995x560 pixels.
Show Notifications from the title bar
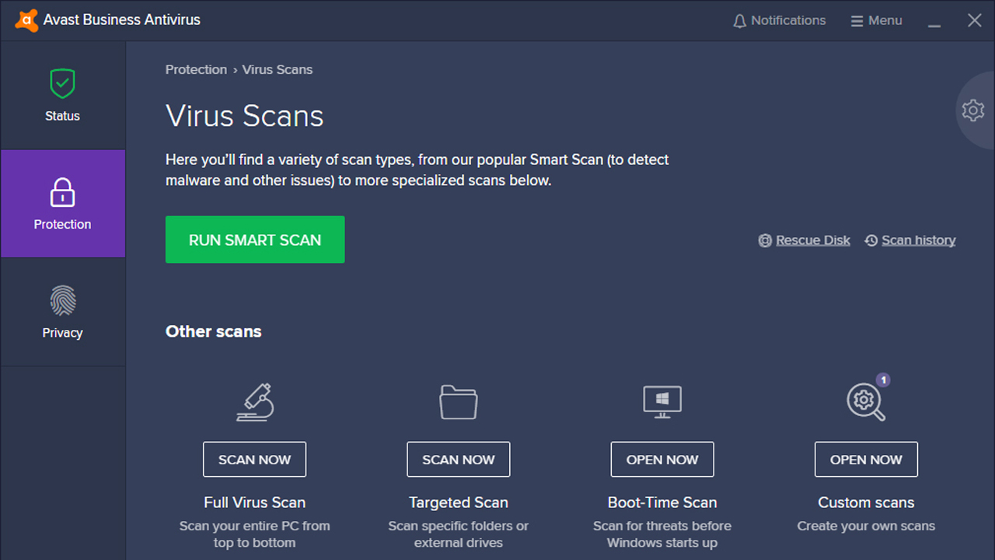coord(788,20)
